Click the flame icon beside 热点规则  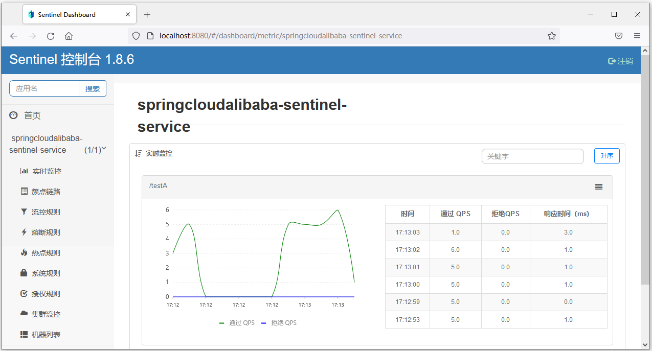point(24,252)
